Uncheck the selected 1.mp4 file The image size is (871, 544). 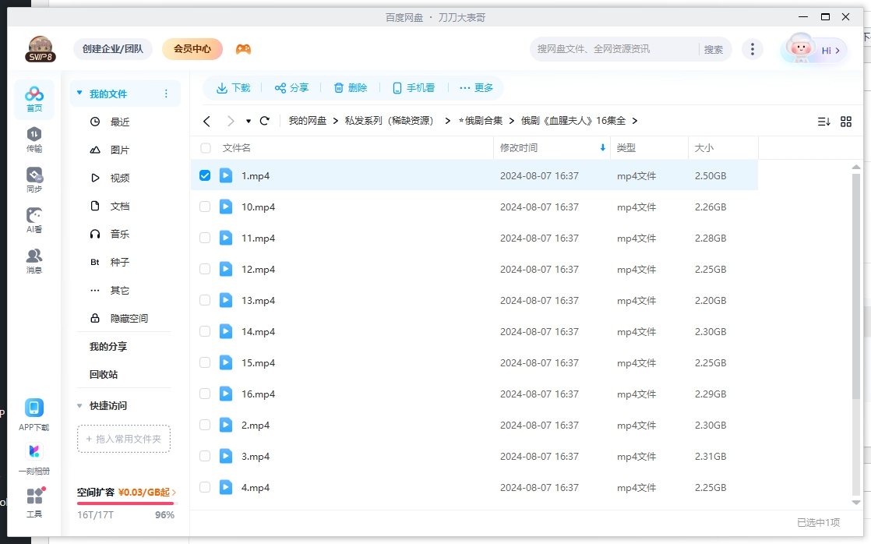pos(205,175)
